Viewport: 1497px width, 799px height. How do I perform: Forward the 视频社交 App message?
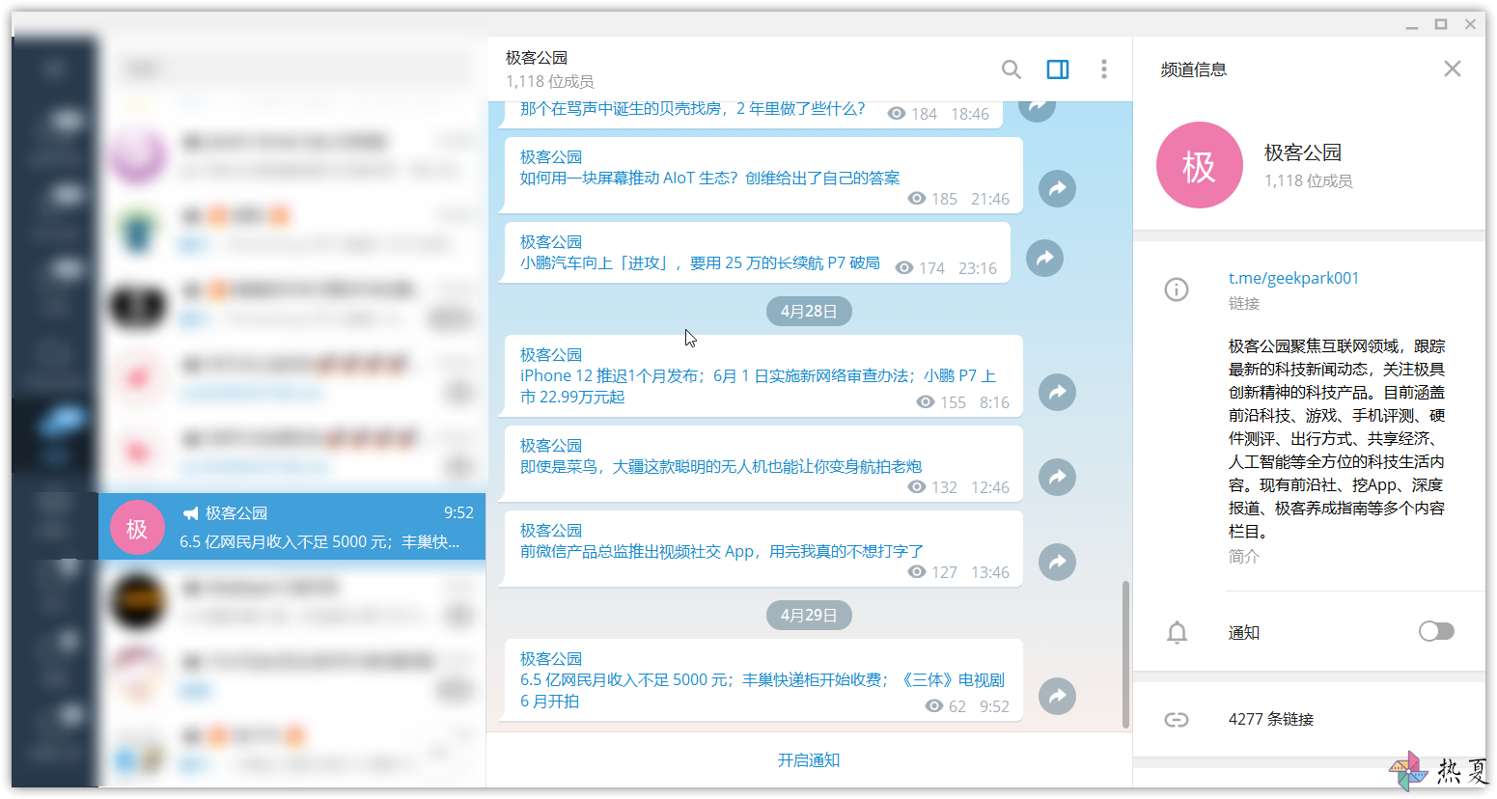point(1057,562)
